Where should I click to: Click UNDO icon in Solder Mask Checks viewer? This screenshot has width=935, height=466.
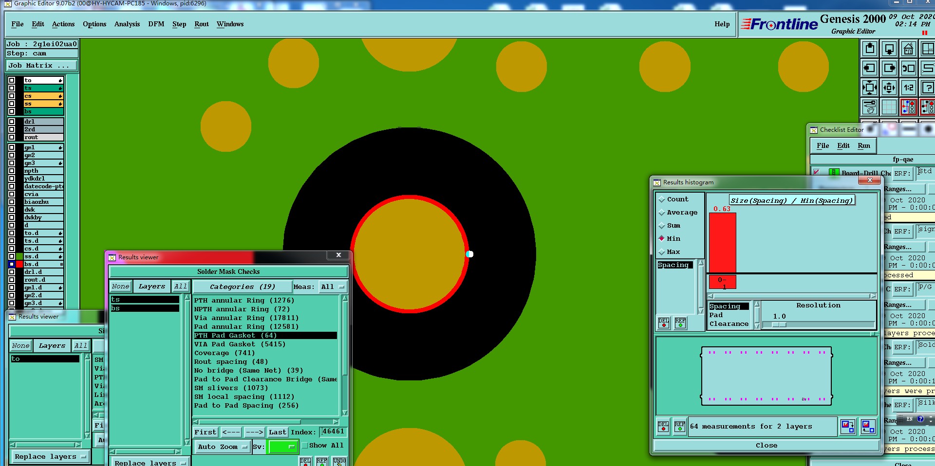point(339,461)
